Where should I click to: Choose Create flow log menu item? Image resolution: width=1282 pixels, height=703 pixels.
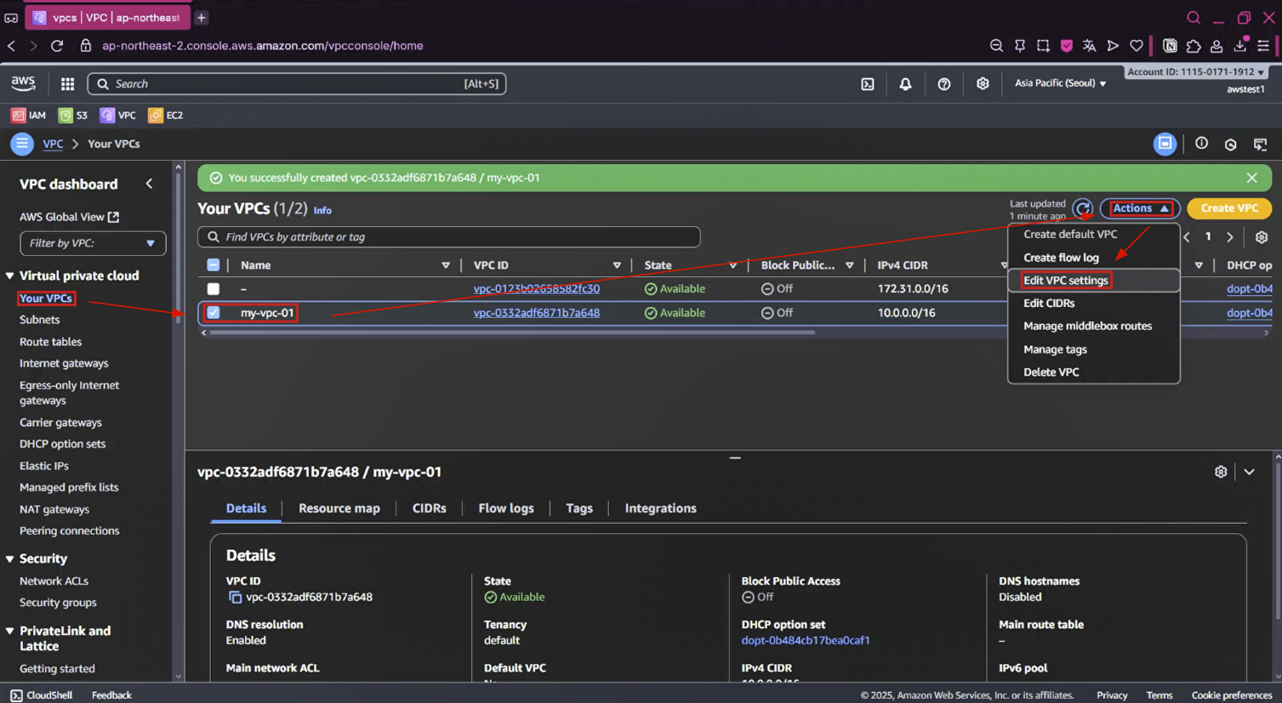coord(1061,258)
